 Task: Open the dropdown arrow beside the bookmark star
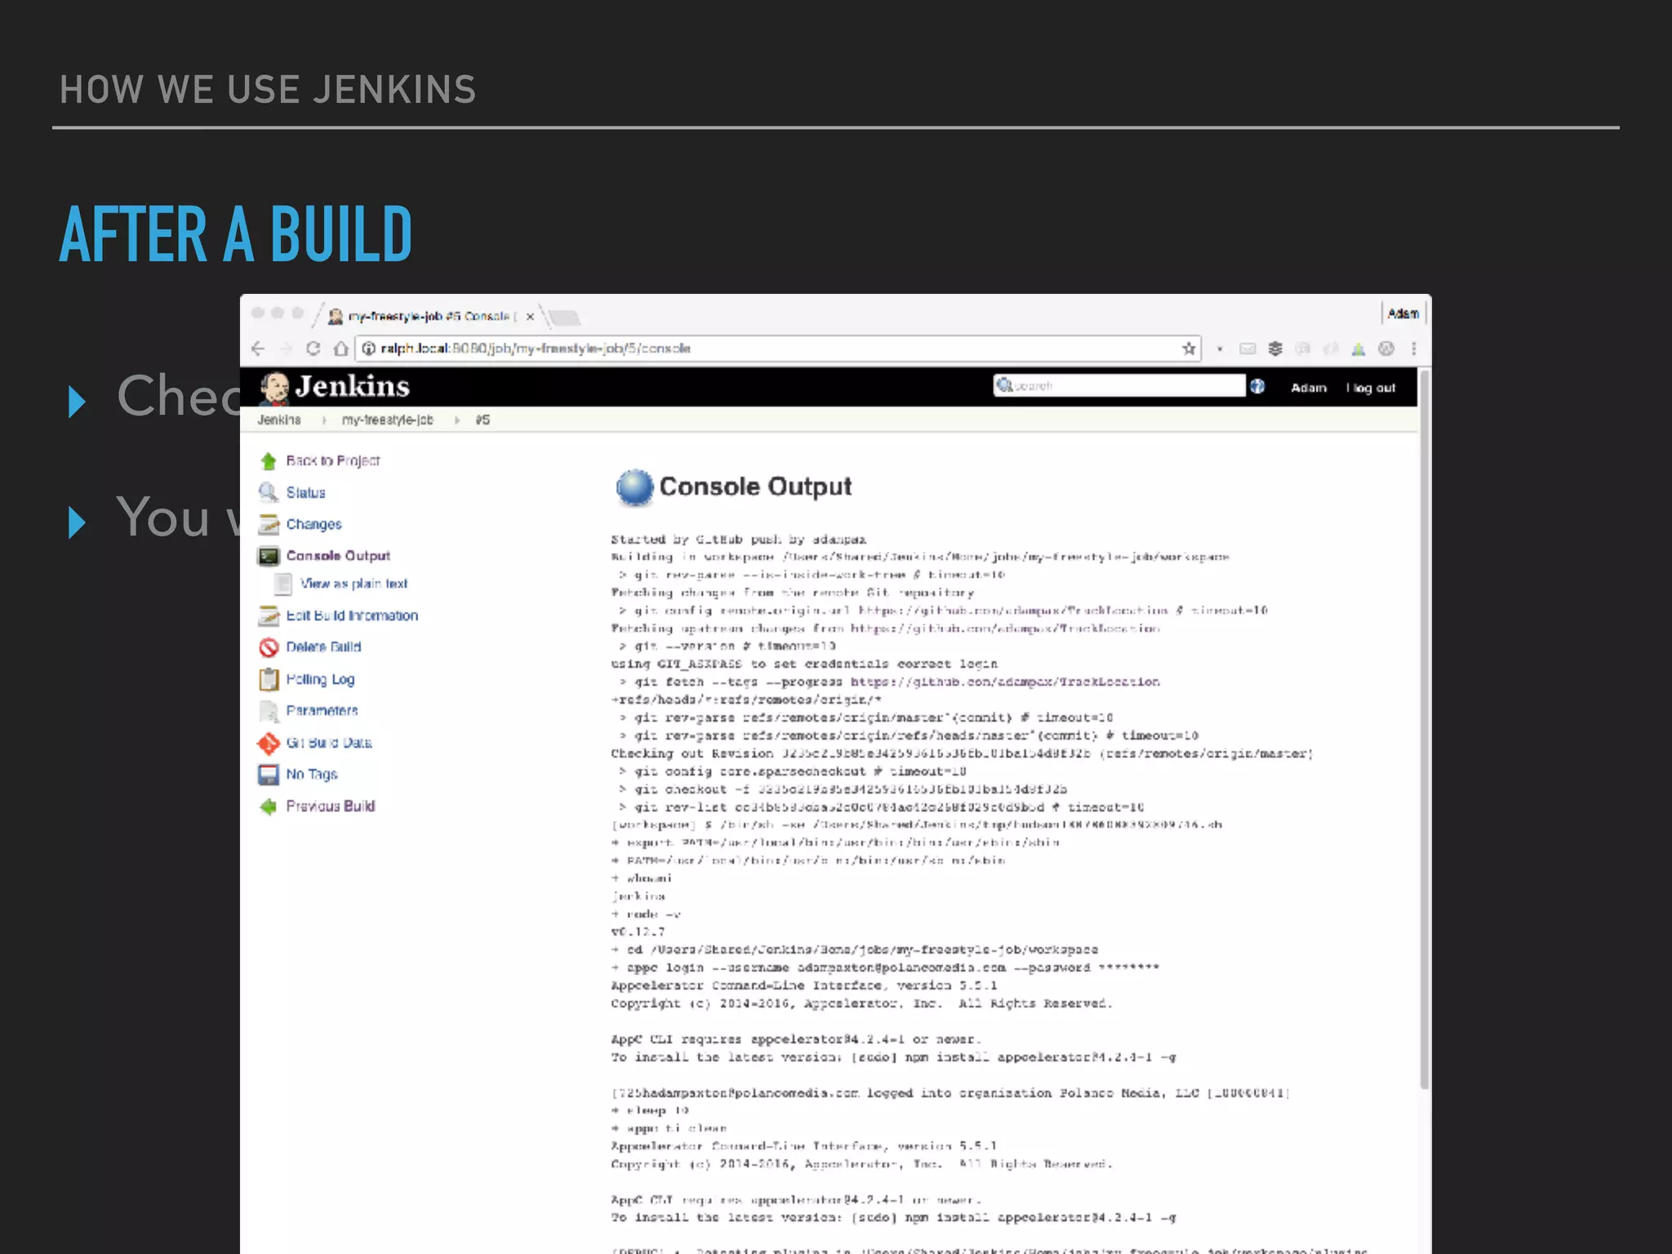pyautogui.click(x=1220, y=349)
